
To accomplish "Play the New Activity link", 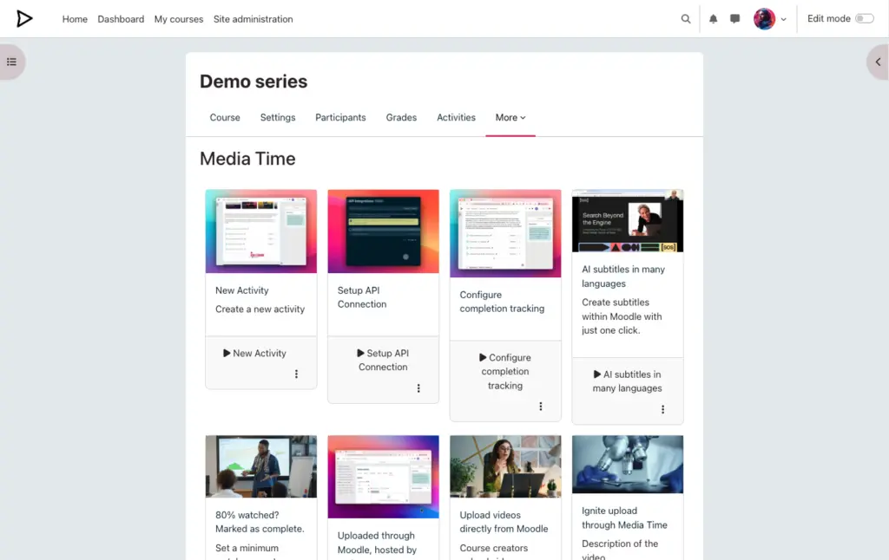I will [254, 354].
